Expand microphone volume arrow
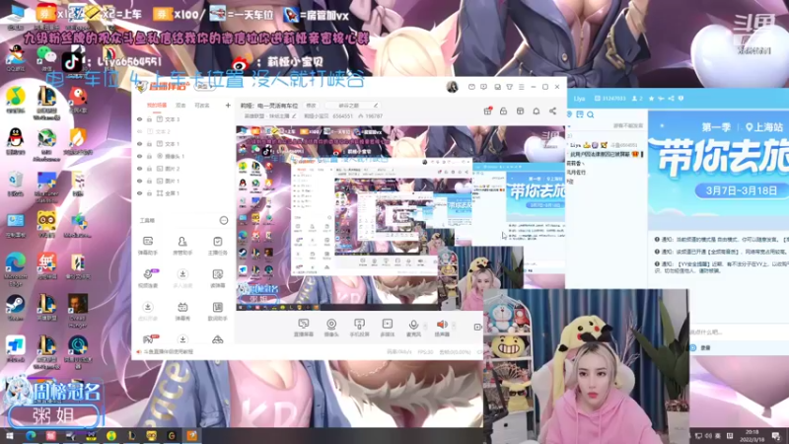Screen dimensions: 789x444 point(425,326)
